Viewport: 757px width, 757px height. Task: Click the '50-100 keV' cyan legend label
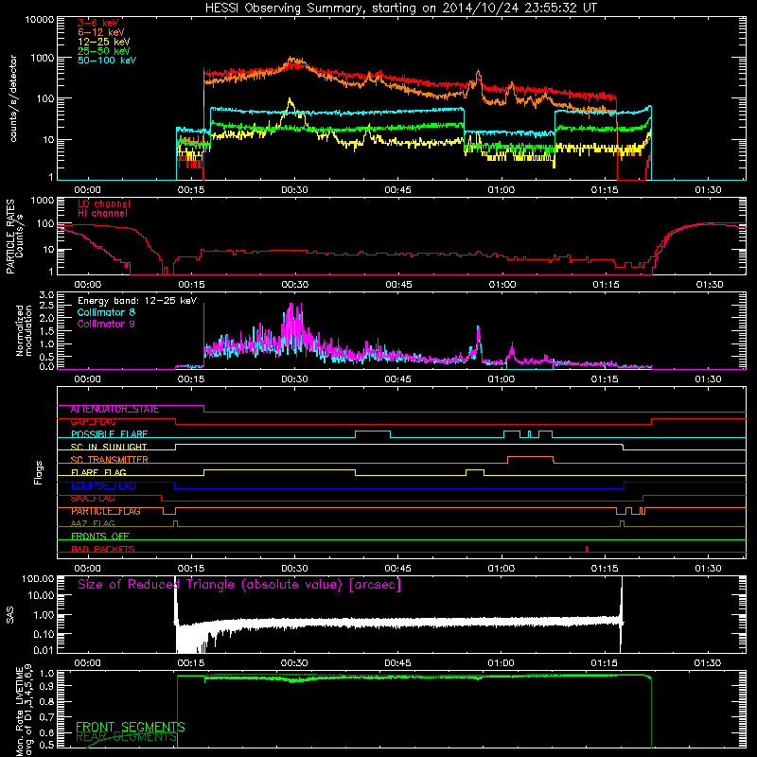107,61
